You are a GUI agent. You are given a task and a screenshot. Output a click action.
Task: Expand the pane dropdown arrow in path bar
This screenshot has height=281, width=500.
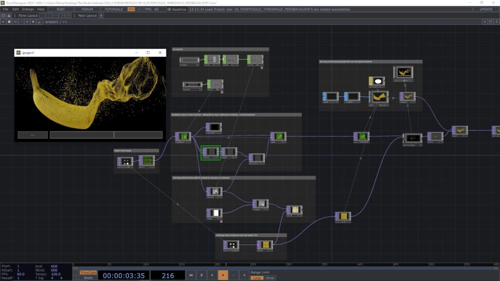(x=3, y=22)
